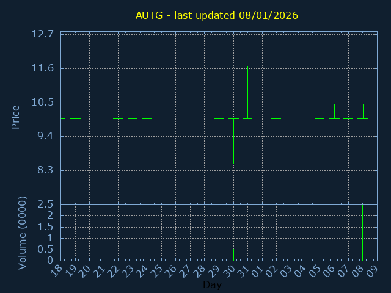Select day 05 on the date axis
Viewport: 391px width, 293px height.
[x=316, y=270]
